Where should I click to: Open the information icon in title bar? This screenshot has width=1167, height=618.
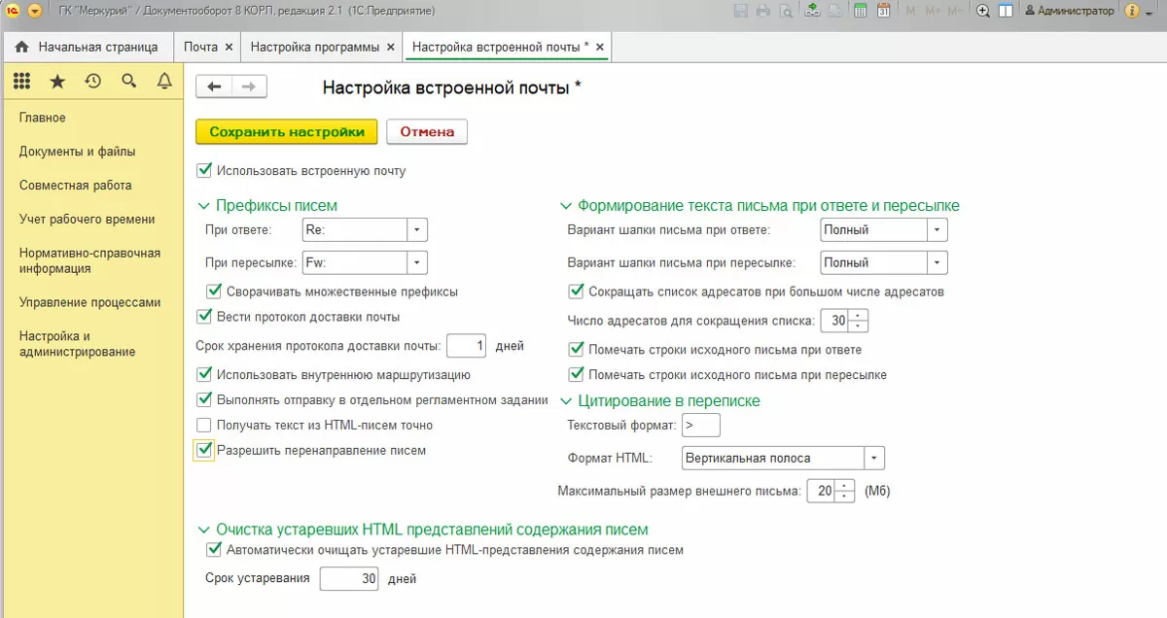1131,11
